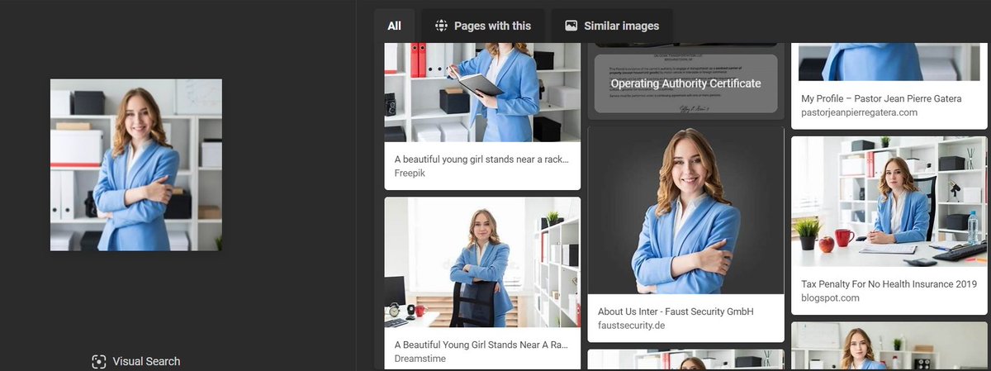Screen dimensions: 991x371
Task: Click the picture icon on Similar images
Action: click(571, 26)
